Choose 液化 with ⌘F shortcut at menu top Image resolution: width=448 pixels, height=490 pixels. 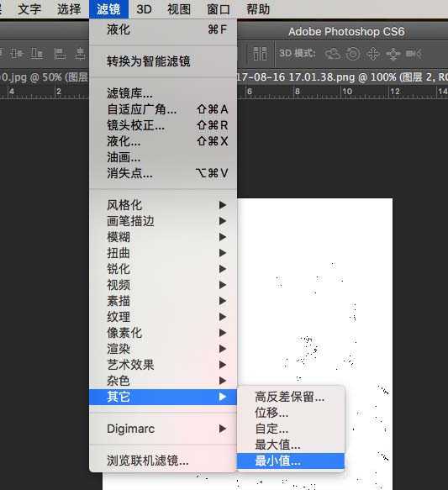coord(163,29)
